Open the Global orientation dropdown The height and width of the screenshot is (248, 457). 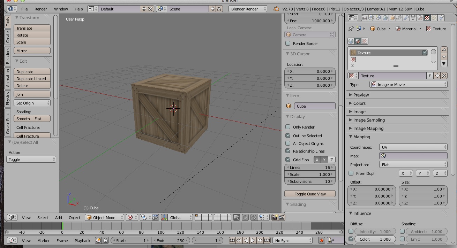[180, 217]
